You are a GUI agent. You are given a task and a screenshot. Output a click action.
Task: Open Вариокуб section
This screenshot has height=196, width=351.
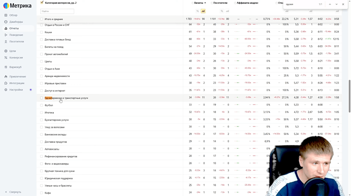pyautogui.click(x=15, y=67)
